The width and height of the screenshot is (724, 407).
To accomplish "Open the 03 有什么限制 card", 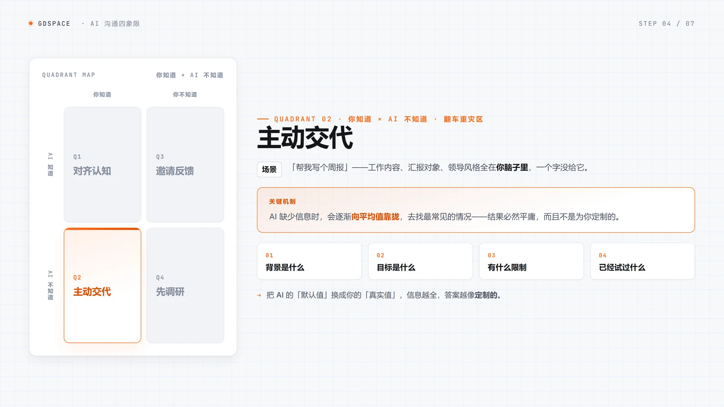I will coord(531,261).
